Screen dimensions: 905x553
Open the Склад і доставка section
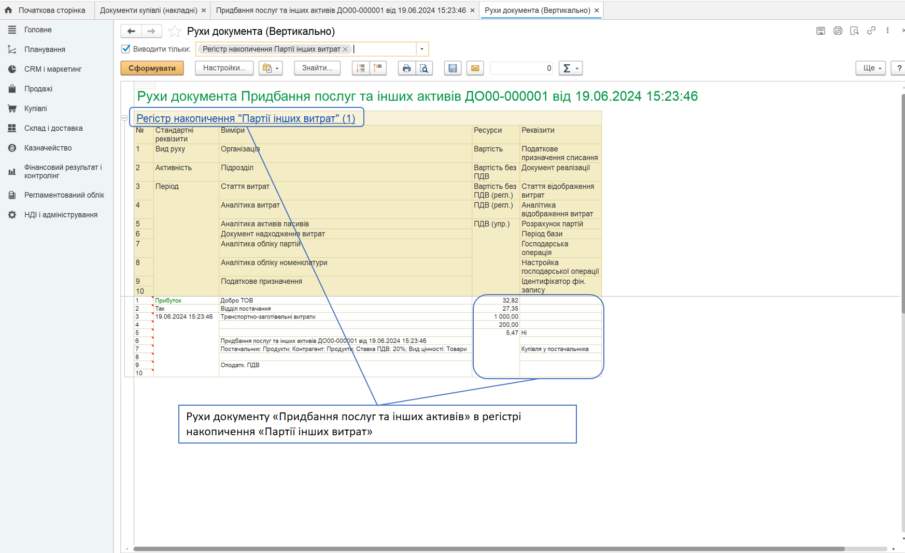[x=56, y=128]
